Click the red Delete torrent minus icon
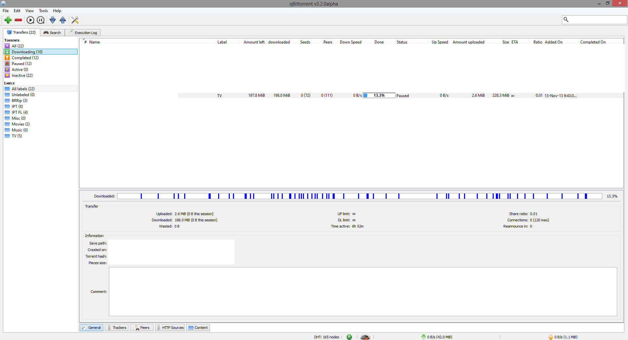The height and width of the screenshot is (340, 628). (x=18, y=20)
